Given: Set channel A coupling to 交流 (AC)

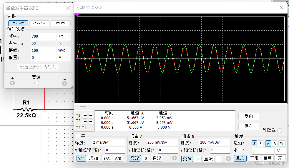Looking at the screenshot, I should click(135, 158).
